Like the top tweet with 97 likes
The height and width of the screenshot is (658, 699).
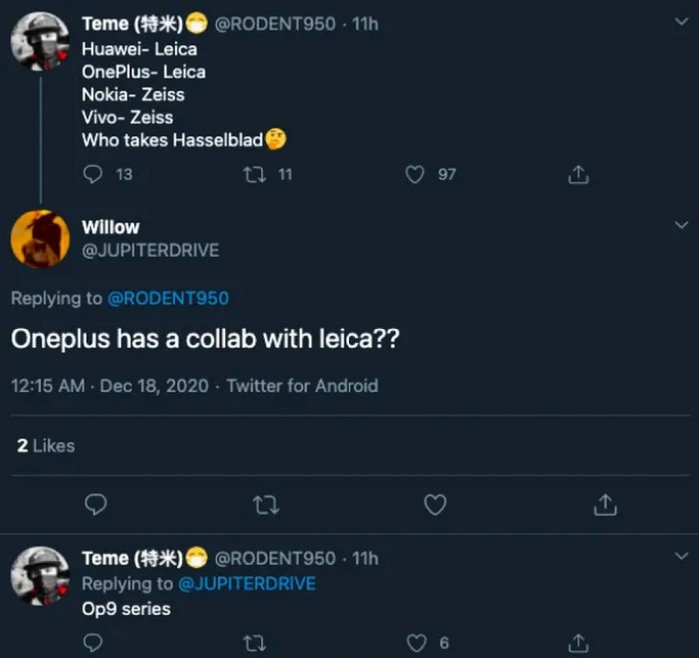(415, 174)
